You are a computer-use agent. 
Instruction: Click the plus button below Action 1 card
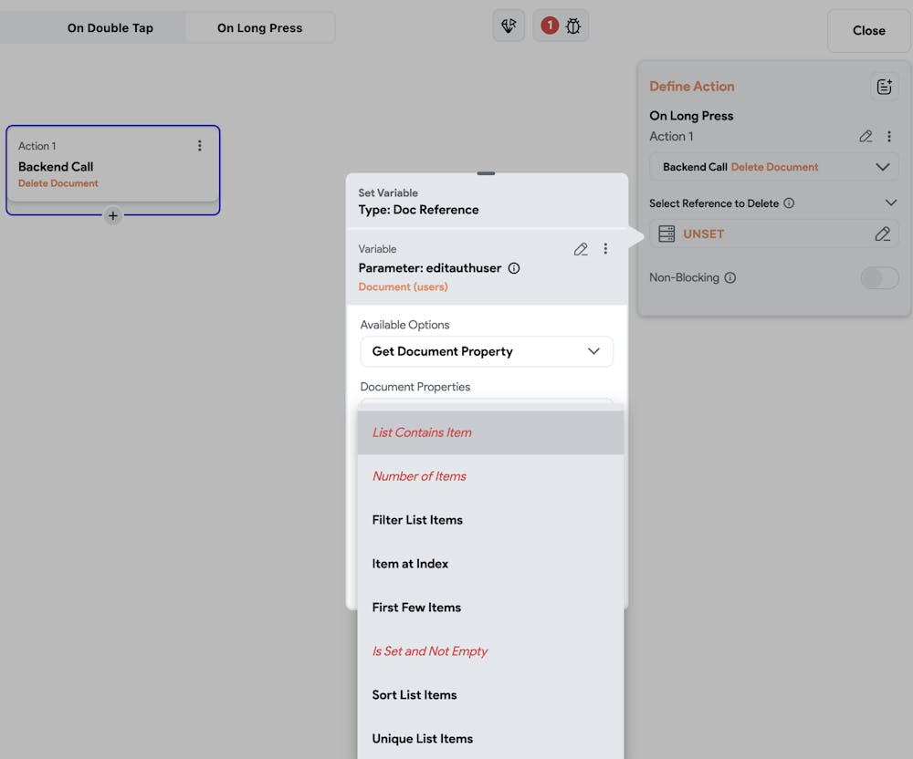(112, 216)
